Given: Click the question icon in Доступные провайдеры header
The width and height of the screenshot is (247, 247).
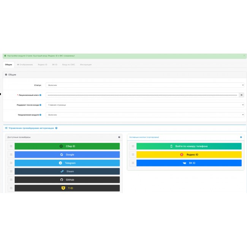Looking at the screenshot, I should 119,137.
